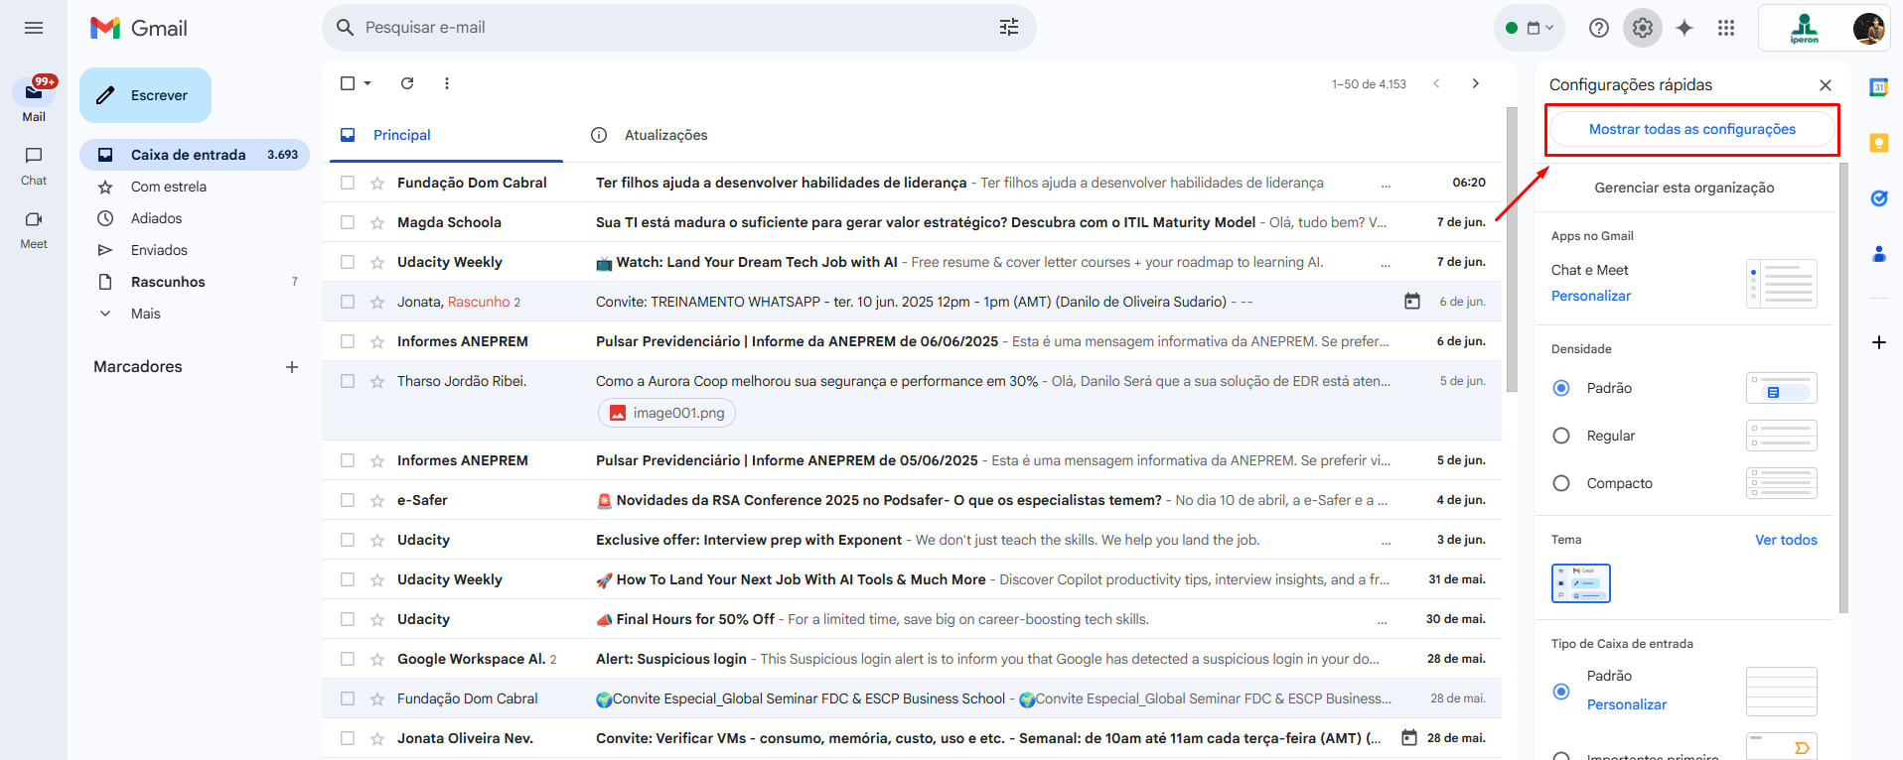Image resolution: width=1903 pixels, height=760 pixels.
Task: Open Adiados folder
Action: click(195, 218)
